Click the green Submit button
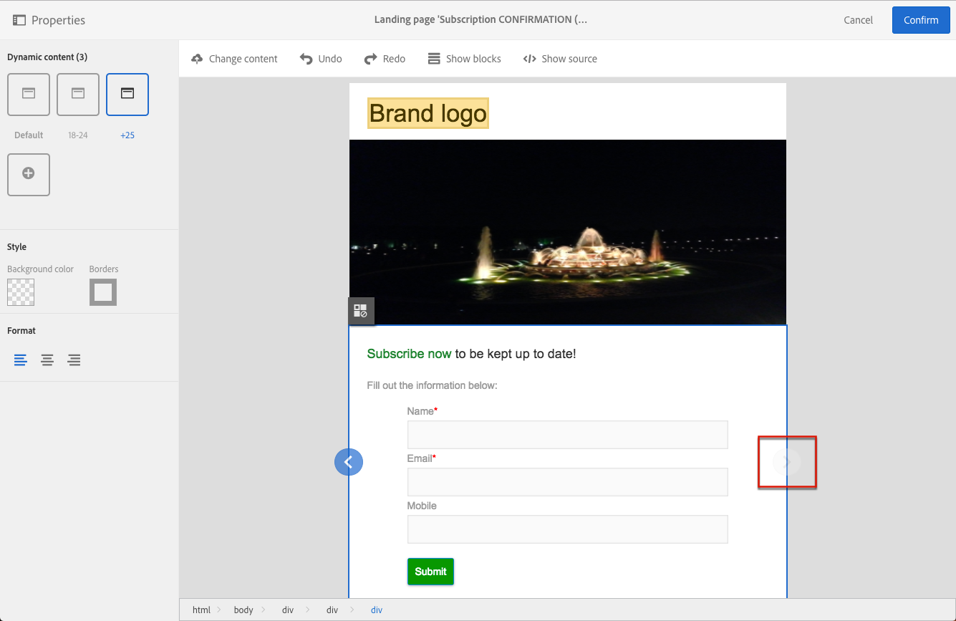 pyautogui.click(x=430, y=572)
